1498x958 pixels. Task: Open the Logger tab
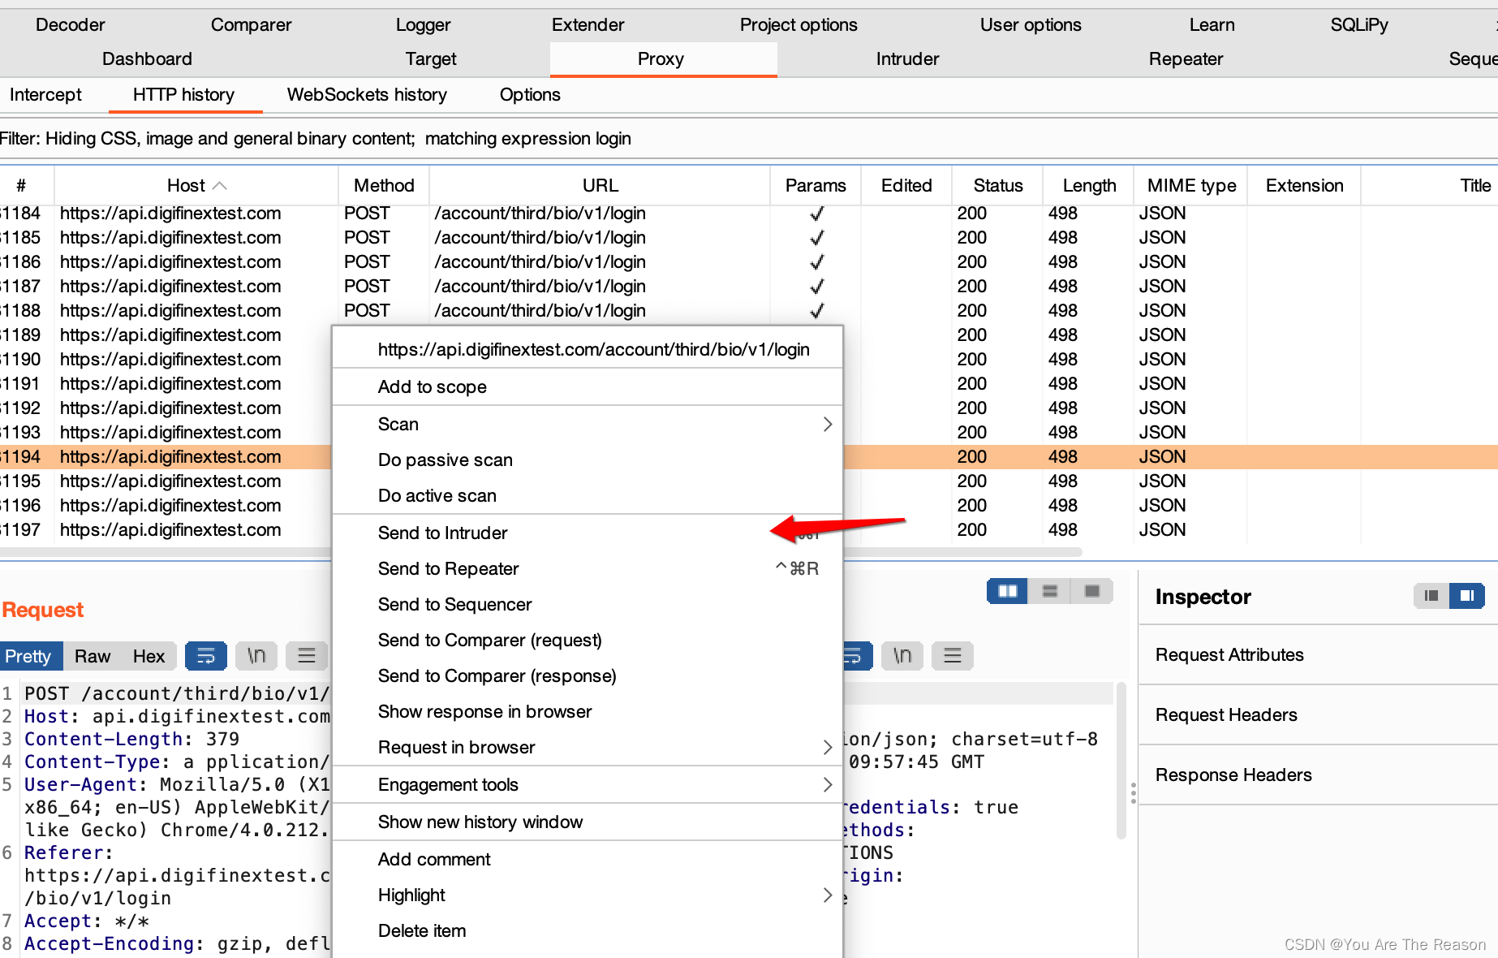(423, 25)
